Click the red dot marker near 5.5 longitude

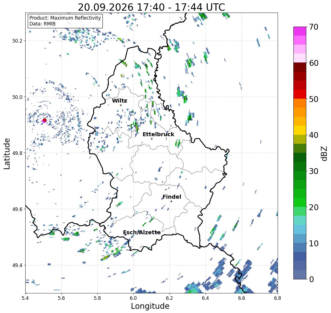click(45, 120)
